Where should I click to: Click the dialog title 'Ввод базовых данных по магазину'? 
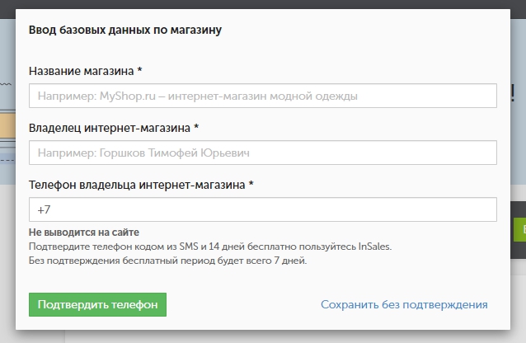(125, 30)
